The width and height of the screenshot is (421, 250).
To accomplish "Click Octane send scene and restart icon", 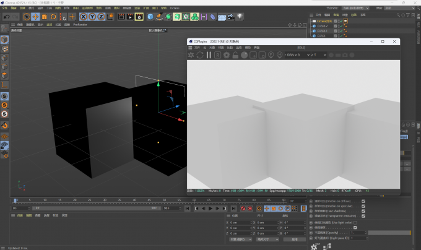I will tap(191, 55).
